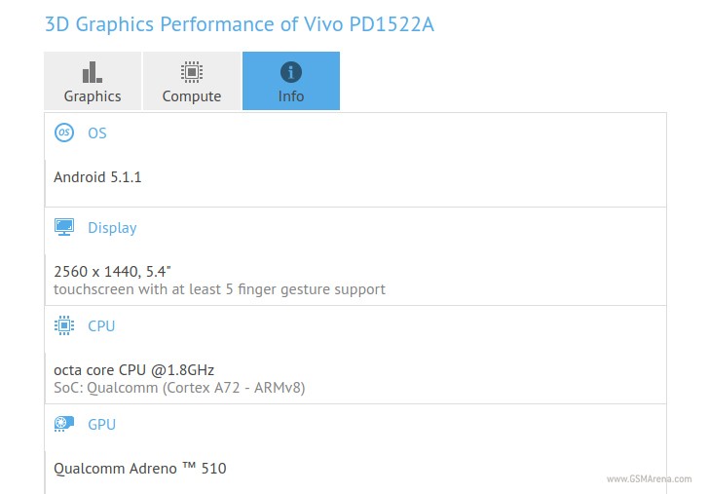Click the Graphics bar chart icon
The height and width of the screenshot is (494, 709).
(93, 72)
